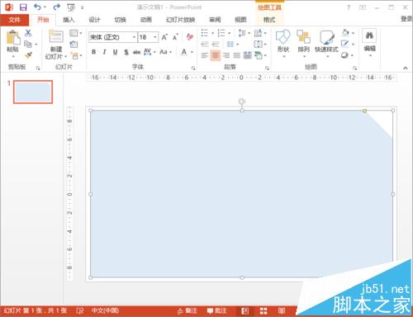413x317 pixels.
Task: Toggle center text alignment
Action: [x=216, y=55]
